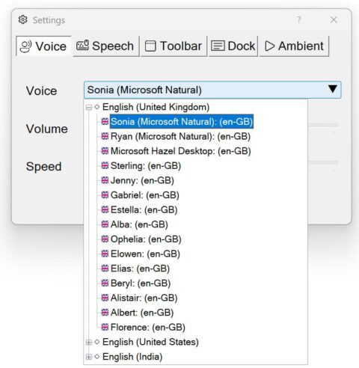
Task: Click the Volume slider track
Action: 323,125
